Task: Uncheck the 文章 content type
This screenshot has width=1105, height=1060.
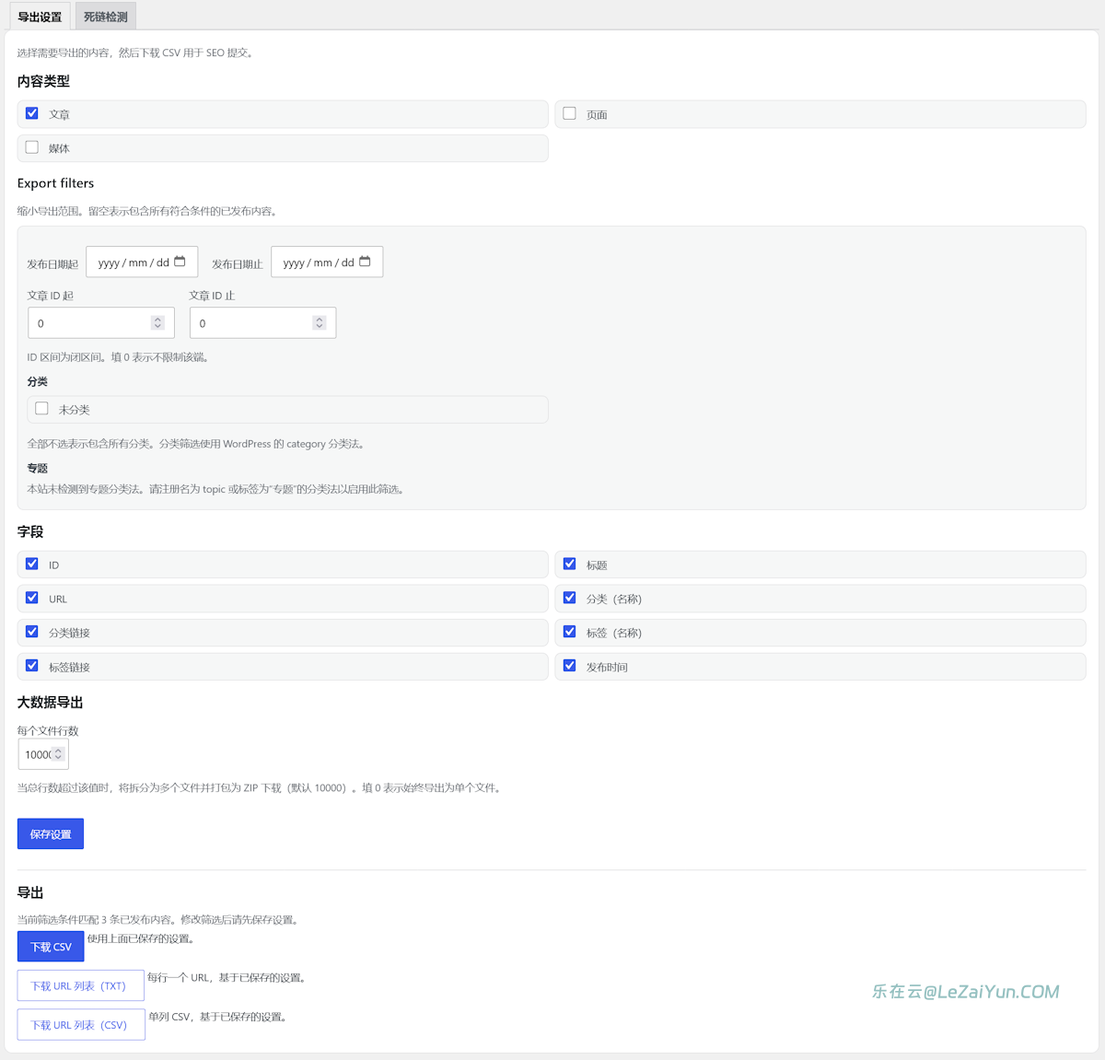Action: 32,113
